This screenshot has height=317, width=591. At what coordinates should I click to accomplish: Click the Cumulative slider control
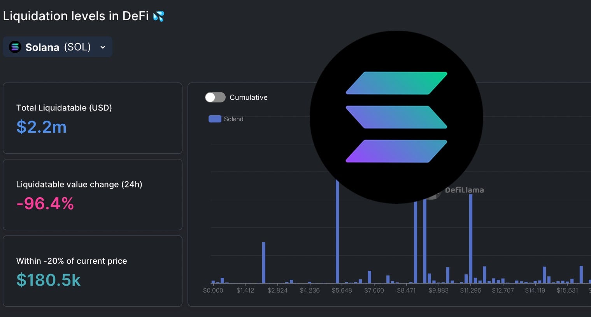(215, 97)
